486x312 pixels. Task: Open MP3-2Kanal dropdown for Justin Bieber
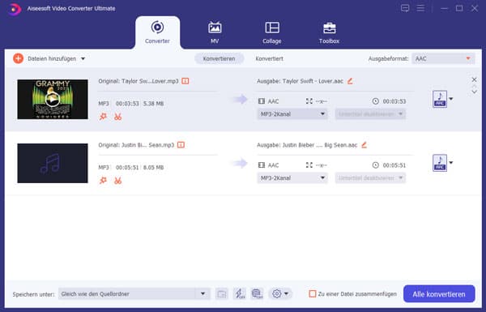pos(292,178)
